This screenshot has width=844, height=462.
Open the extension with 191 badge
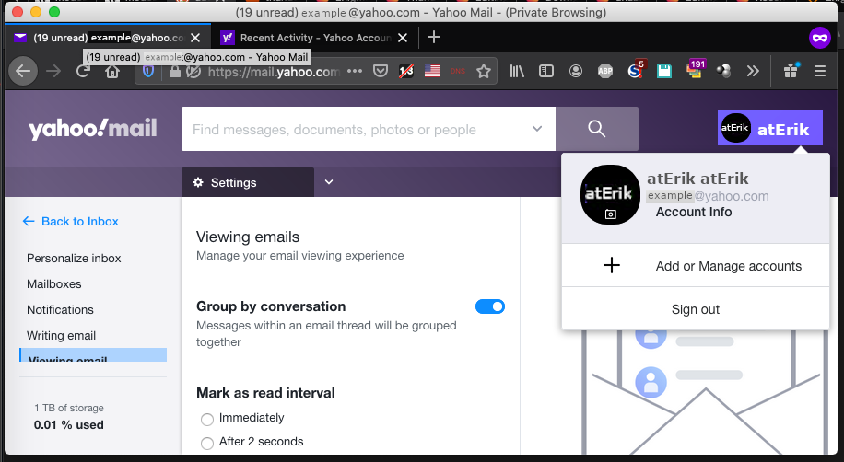pyautogui.click(x=695, y=70)
